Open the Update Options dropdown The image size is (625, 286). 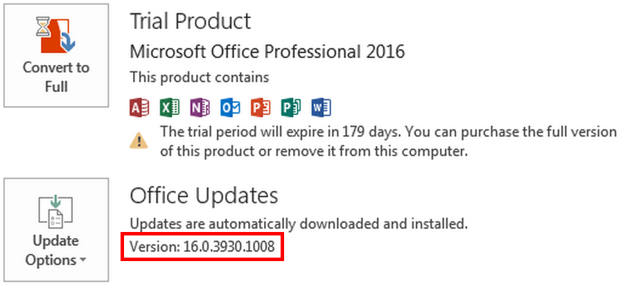[x=56, y=230]
